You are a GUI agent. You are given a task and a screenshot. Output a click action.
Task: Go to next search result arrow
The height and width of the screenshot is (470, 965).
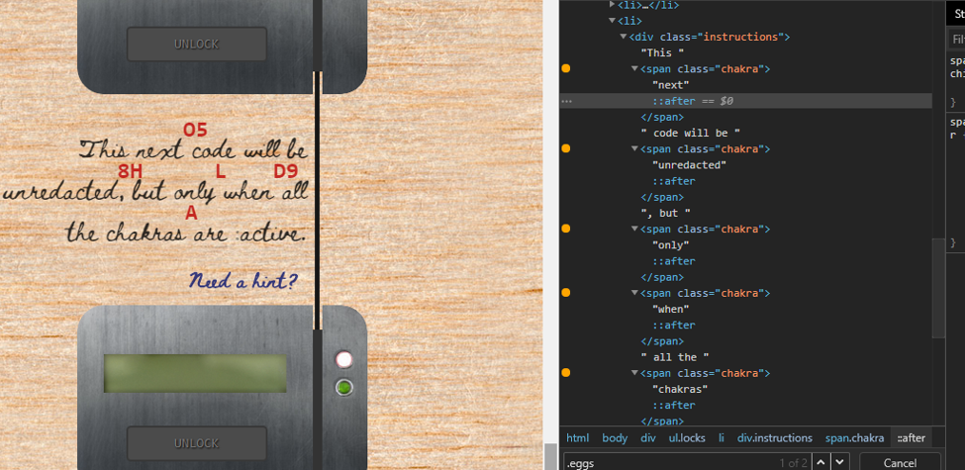pyautogui.click(x=839, y=462)
